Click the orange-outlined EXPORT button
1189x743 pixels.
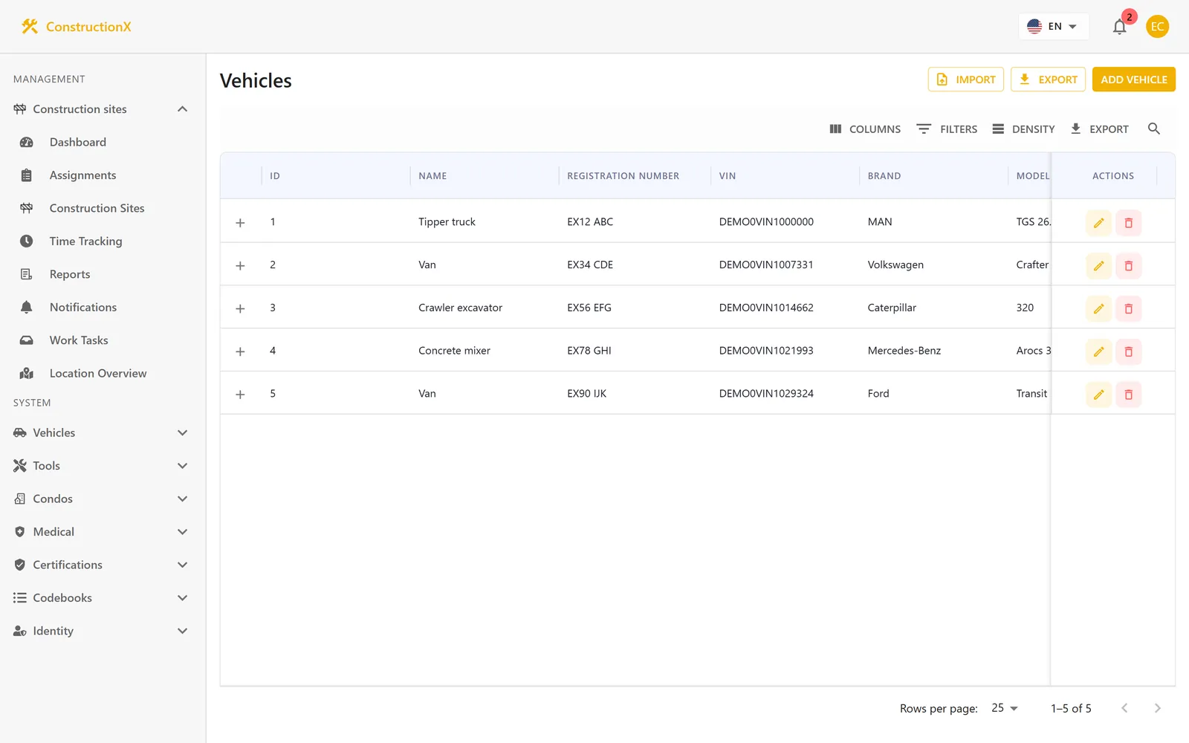[x=1048, y=80]
